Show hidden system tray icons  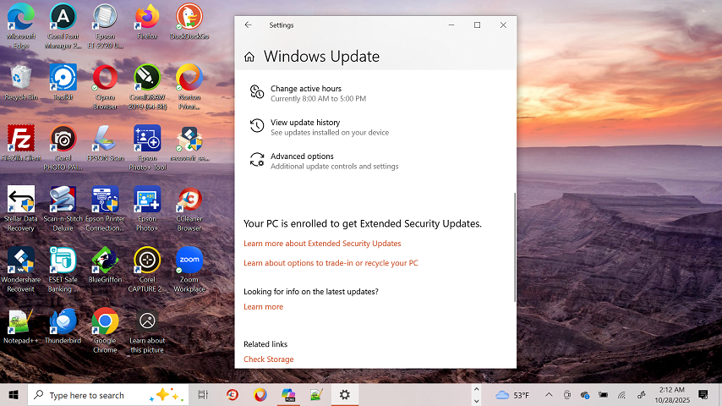coord(549,395)
